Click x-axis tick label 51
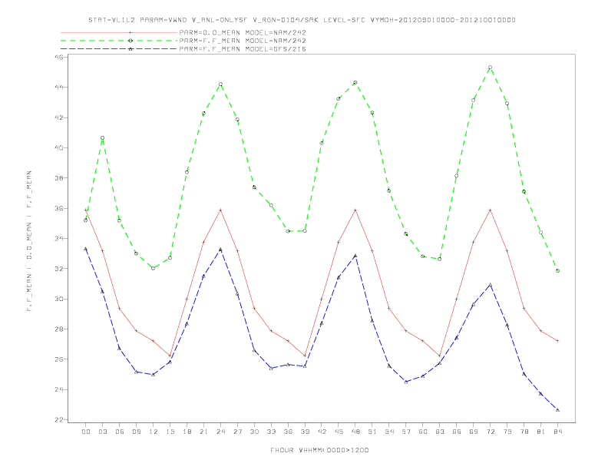Image resolution: width=608 pixels, height=470 pixels. pos(372,432)
